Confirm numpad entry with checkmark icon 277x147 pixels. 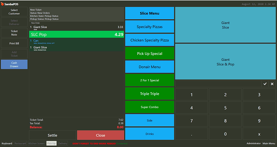(265, 84)
